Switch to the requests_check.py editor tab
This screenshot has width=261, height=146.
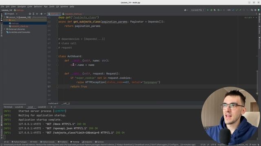[73, 14]
